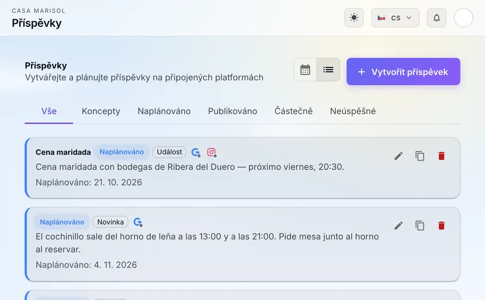This screenshot has width=485, height=300.
Task: Click Naplánováno badge on Cena maridada post
Action: (x=122, y=152)
